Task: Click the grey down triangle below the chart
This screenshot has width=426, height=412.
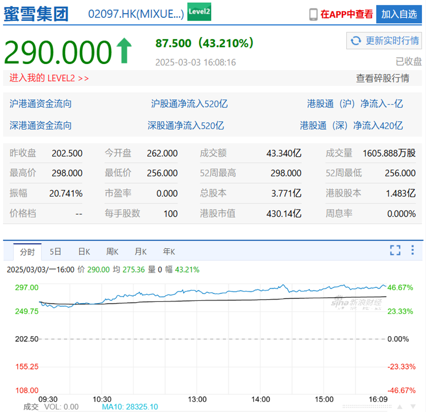Action: [413, 407]
